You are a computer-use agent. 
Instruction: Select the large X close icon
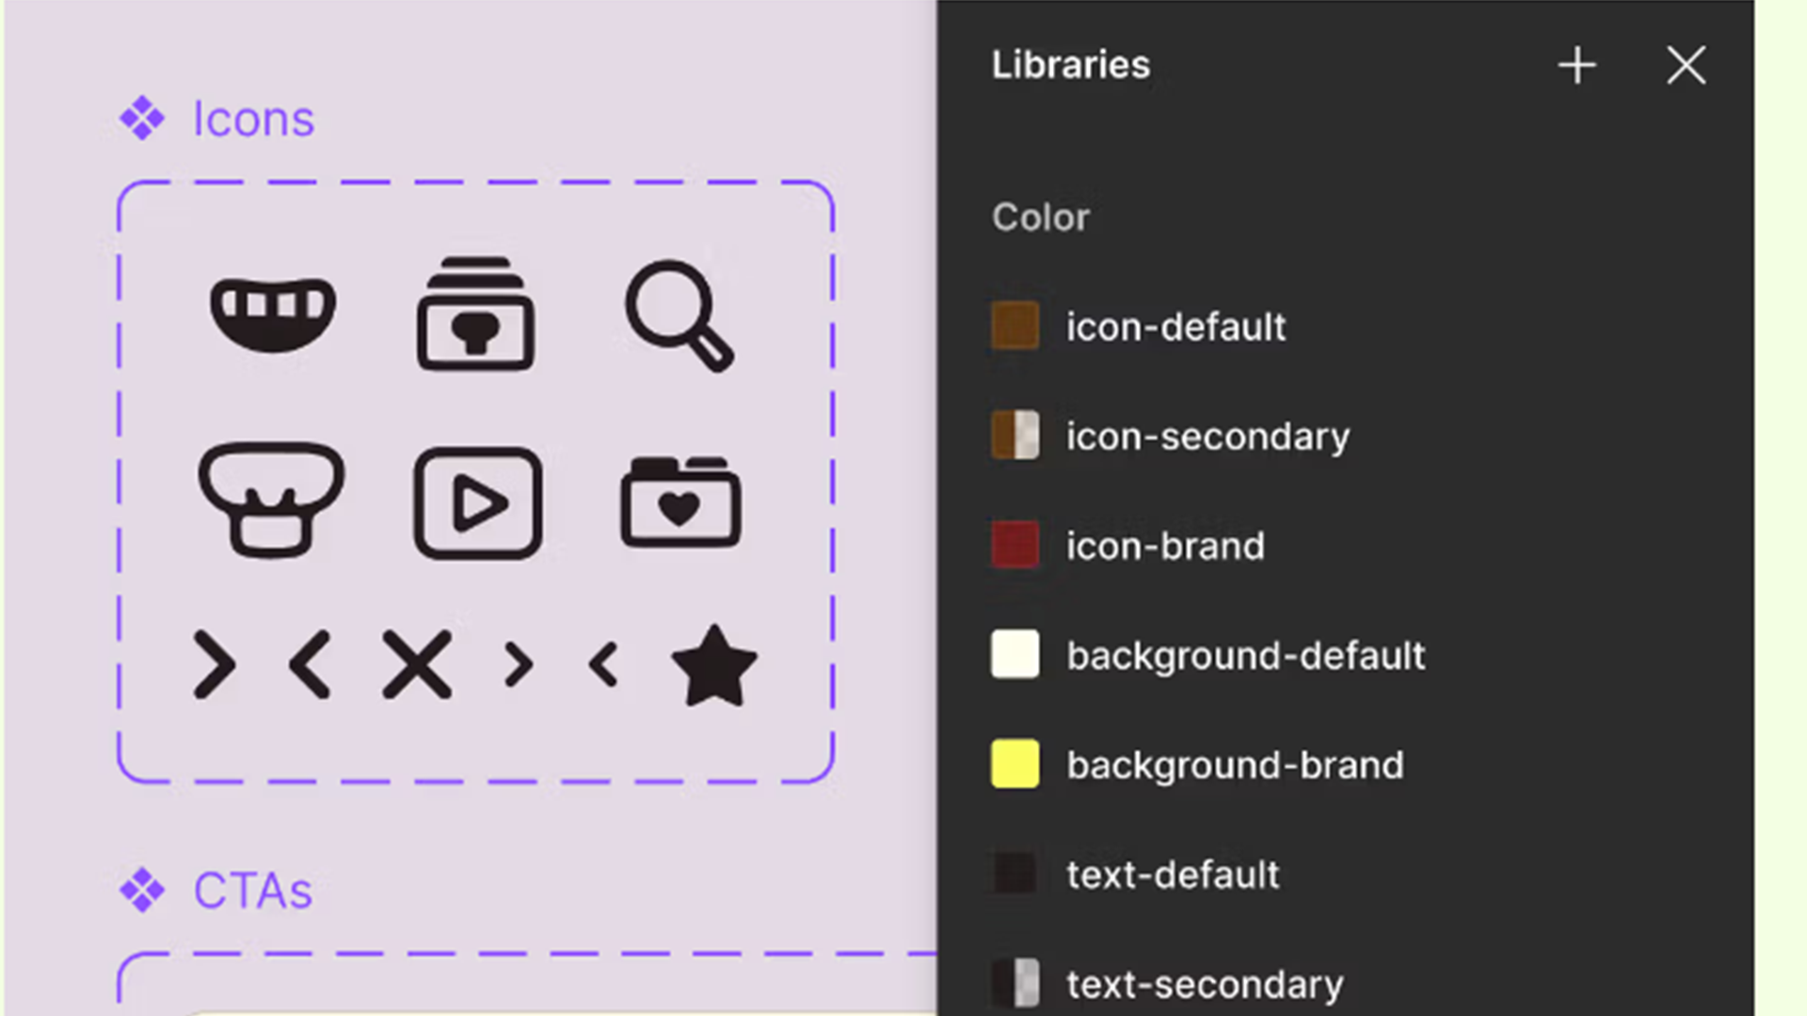point(417,665)
